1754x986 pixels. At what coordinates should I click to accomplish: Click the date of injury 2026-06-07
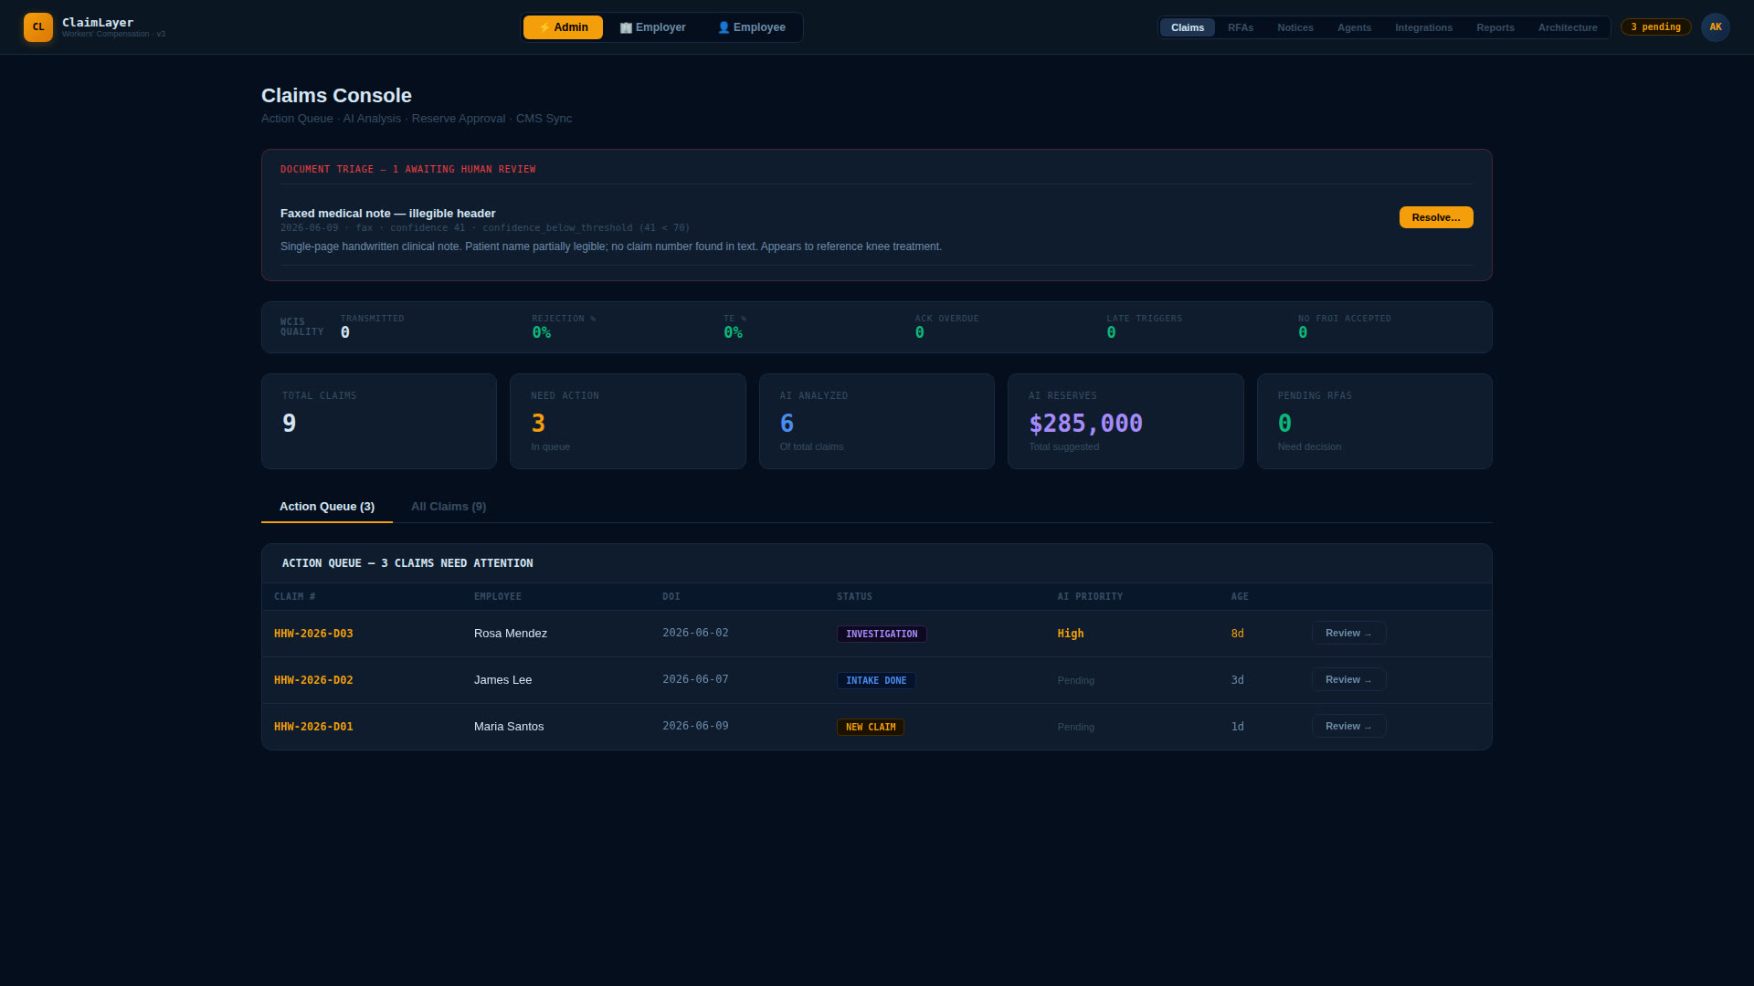point(695,679)
